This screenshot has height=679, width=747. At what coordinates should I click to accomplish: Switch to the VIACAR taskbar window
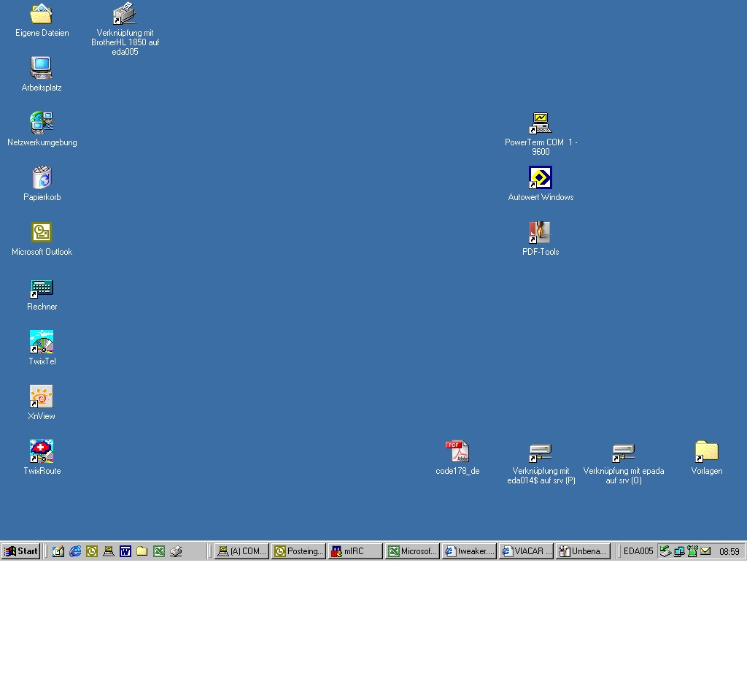tap(526, 551)
